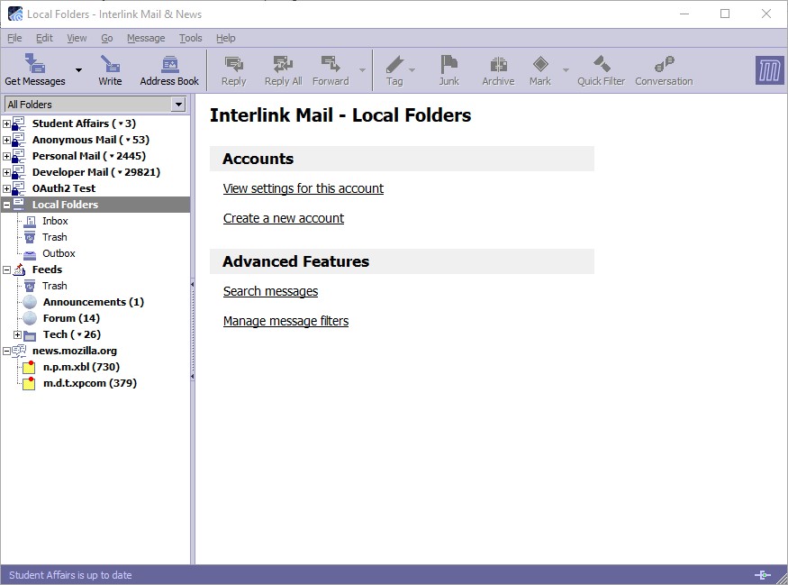
Task: Open the Announcements feed
Action: (x=94, y=302)
